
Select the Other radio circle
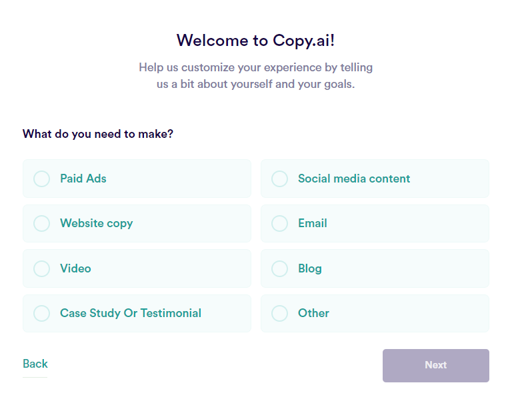(x=279, y=313)
